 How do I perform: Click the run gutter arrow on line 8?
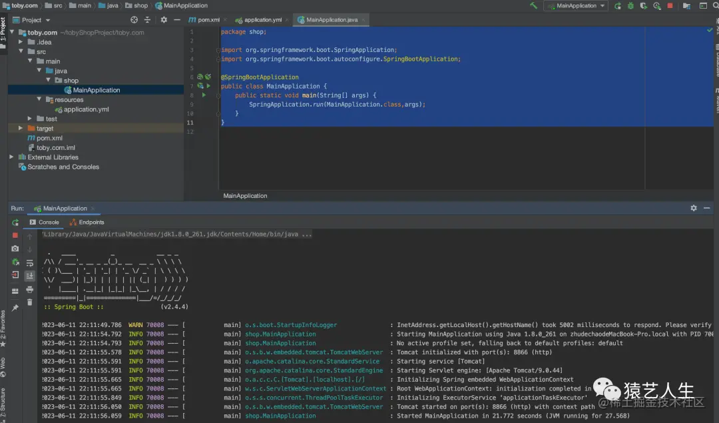point(204,95)
